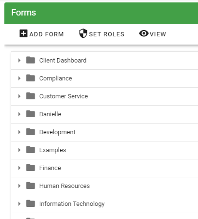
Task: Expand the Client Dashboard folder arrow
Action: 19,61
